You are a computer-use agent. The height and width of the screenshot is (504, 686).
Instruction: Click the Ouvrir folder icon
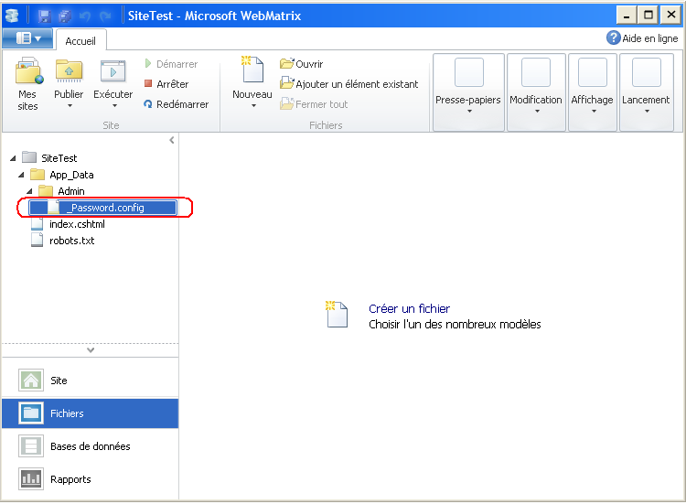click(x=287, y=64)
